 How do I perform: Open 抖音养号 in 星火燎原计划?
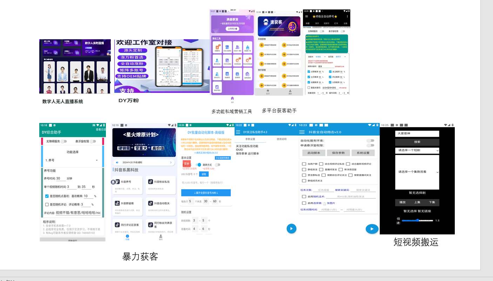click(x=127, y=182)
